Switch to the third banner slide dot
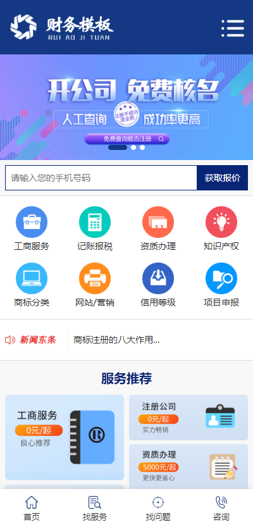 point(142,147)
